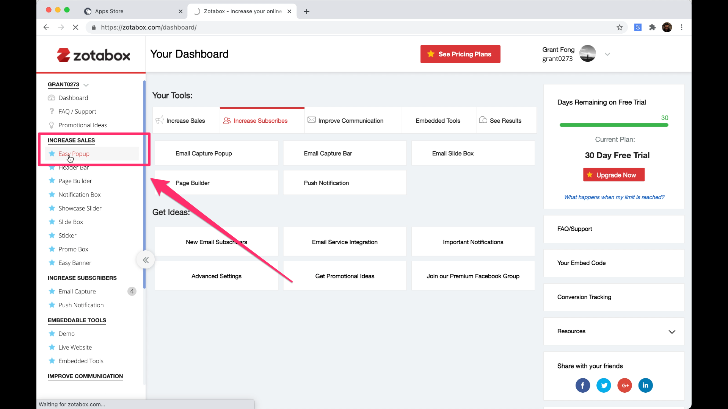The height and width of the screenshot is (409, 728).
Task: Open sidebar Push Notification item
Action: coord(81,305)
